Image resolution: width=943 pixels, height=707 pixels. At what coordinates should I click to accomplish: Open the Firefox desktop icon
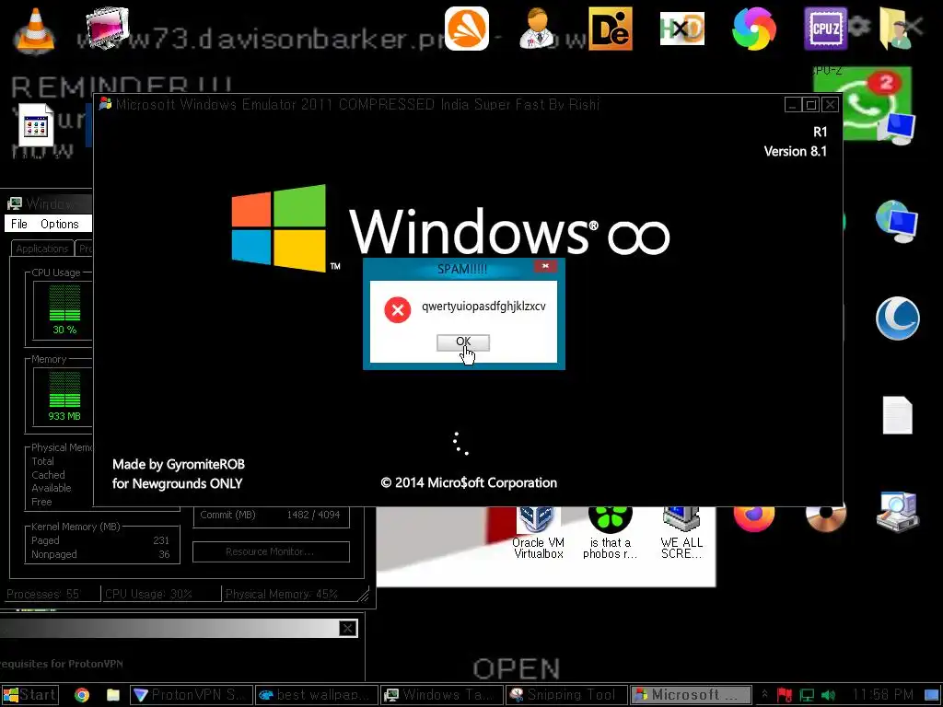[754, 519]
